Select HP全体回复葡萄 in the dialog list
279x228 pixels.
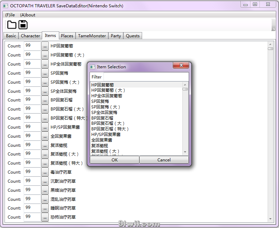(136, 96)
